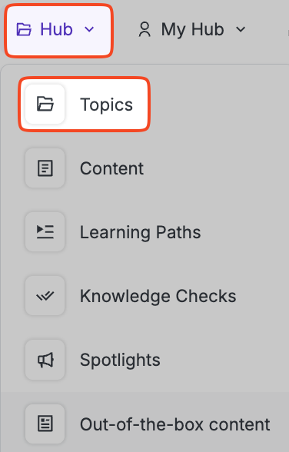Click the Spotlights megaphone icon
The height and width of the screenshot is (452, 289).
(x=45, y=360)
